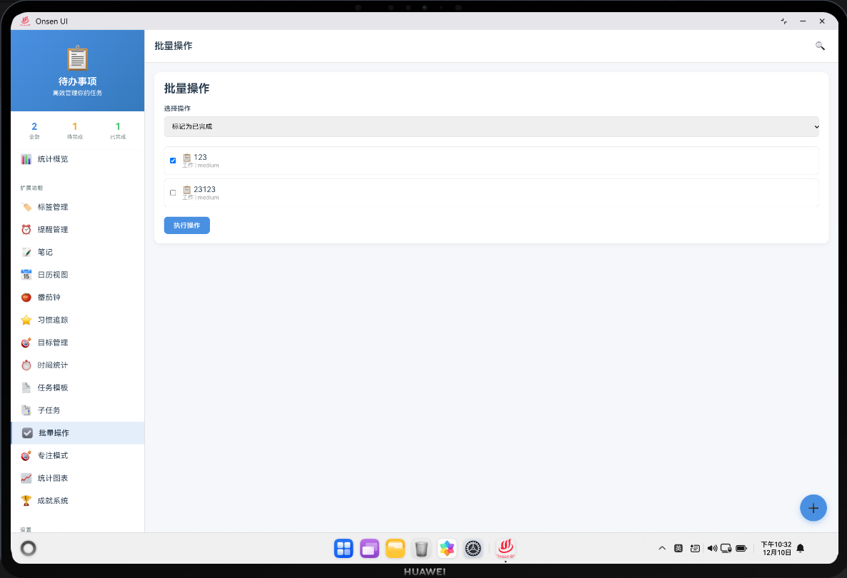This screenshot has height=578, width=847.
Task: Click the battery tray icon
Action: 741,548
